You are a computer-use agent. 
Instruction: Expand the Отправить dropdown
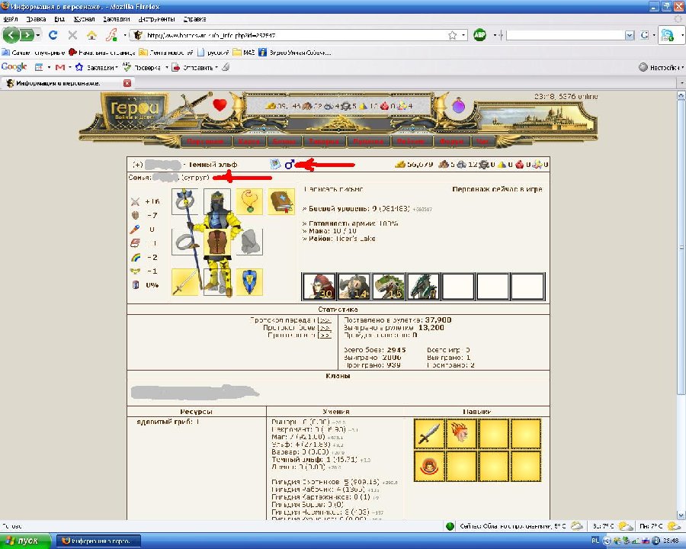coord(216,67)
